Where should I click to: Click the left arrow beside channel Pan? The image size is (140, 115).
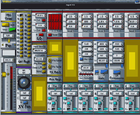pyautogui.click(x=3, y=45)
